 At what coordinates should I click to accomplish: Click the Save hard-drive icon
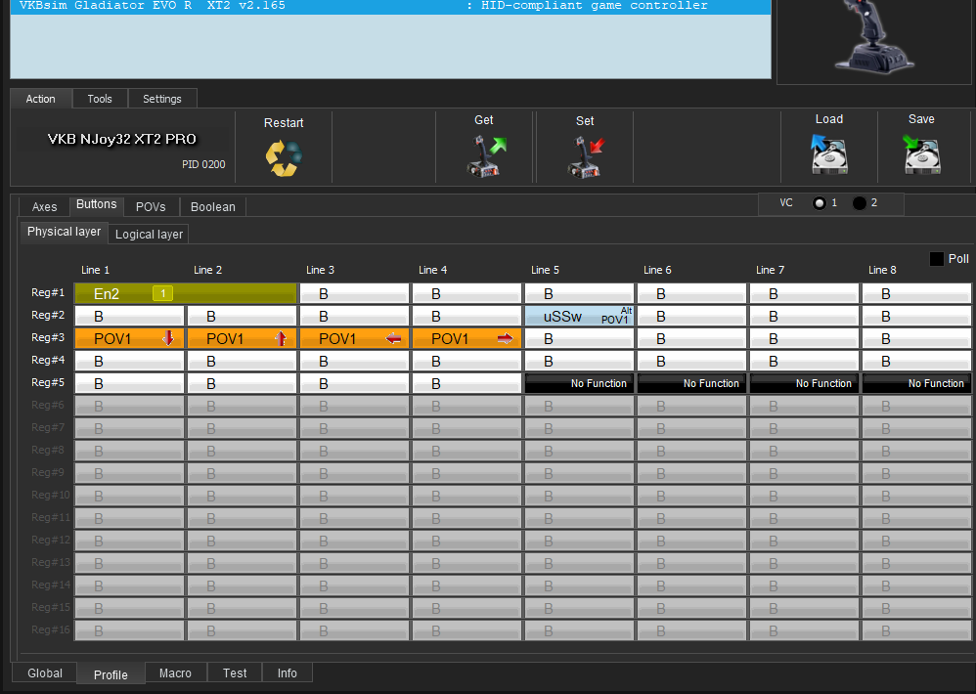(x=922, y=154)
